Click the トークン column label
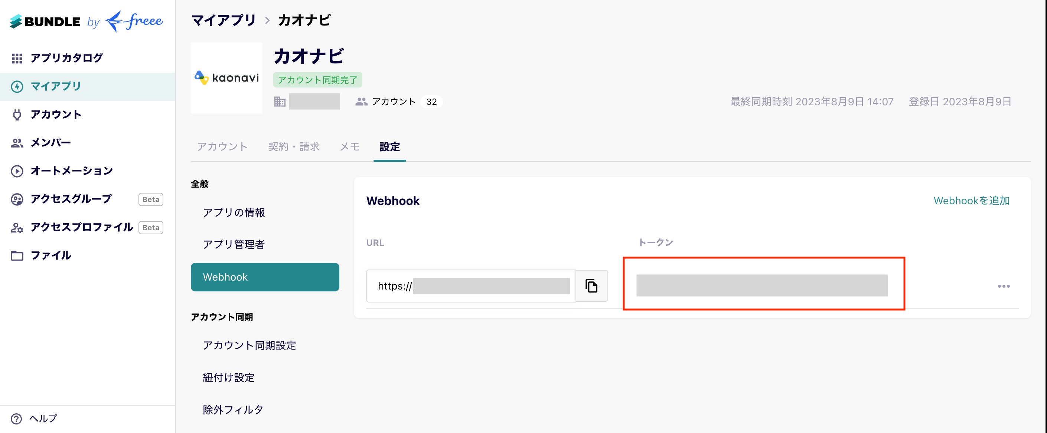Screen dimensions: 1047x433 [x=656, y=243]
